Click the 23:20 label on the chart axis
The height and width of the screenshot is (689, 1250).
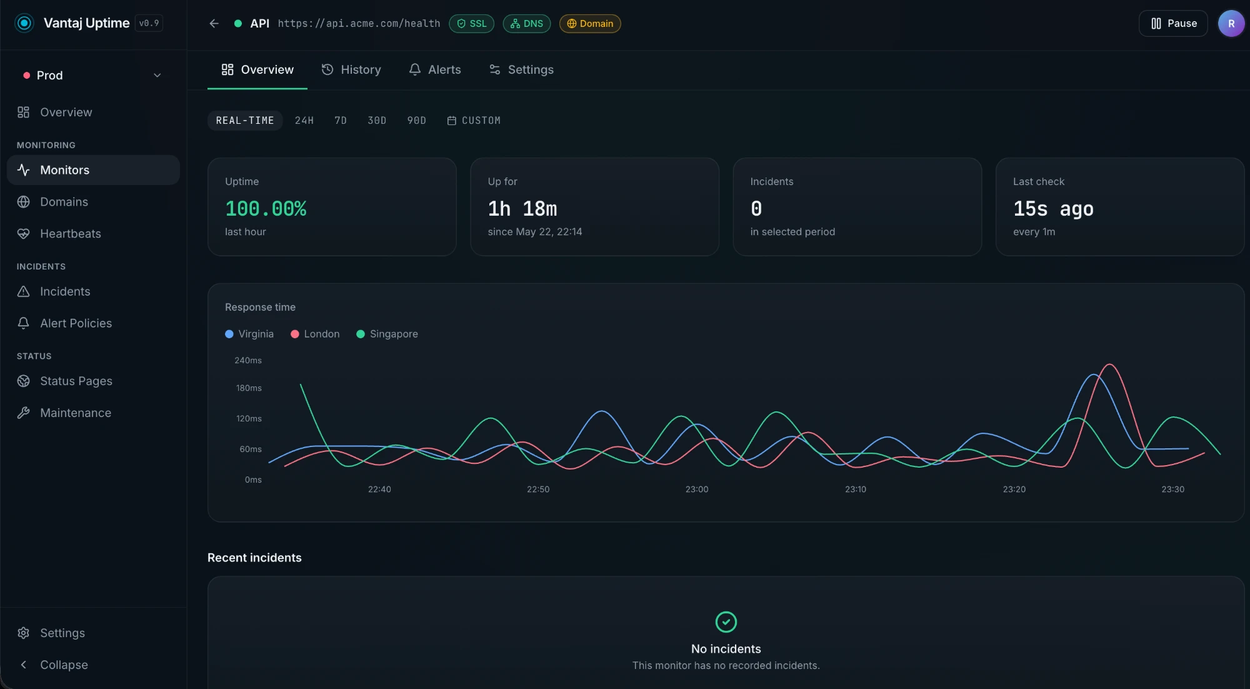click(1014, 489)
